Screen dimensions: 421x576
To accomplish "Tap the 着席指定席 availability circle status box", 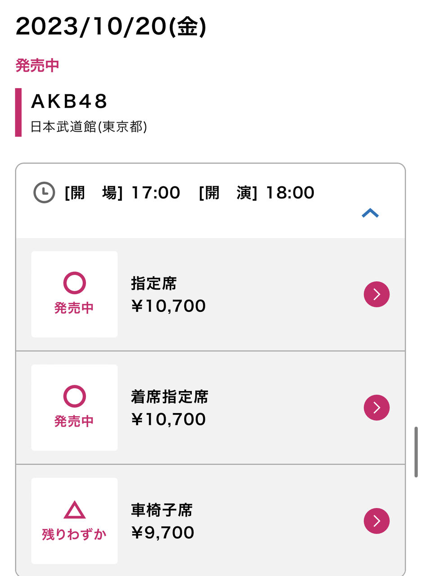I will [x=74, y=408].
